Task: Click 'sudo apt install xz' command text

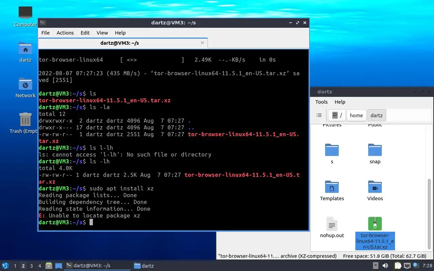Action: pyautogui.click(x=121, y=188)
